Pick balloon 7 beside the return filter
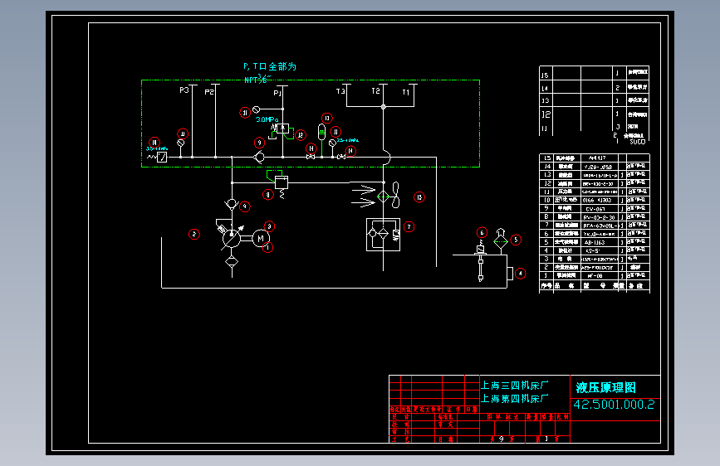Viewport: 720px width, 466px height. pyautogui.click(x=409, y=226)
